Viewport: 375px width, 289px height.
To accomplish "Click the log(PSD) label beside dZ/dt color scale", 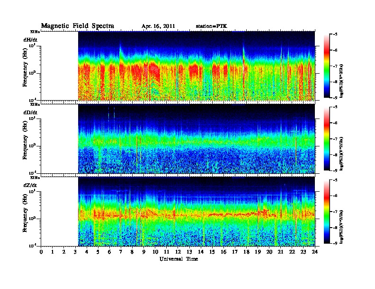I will [341, 227].
